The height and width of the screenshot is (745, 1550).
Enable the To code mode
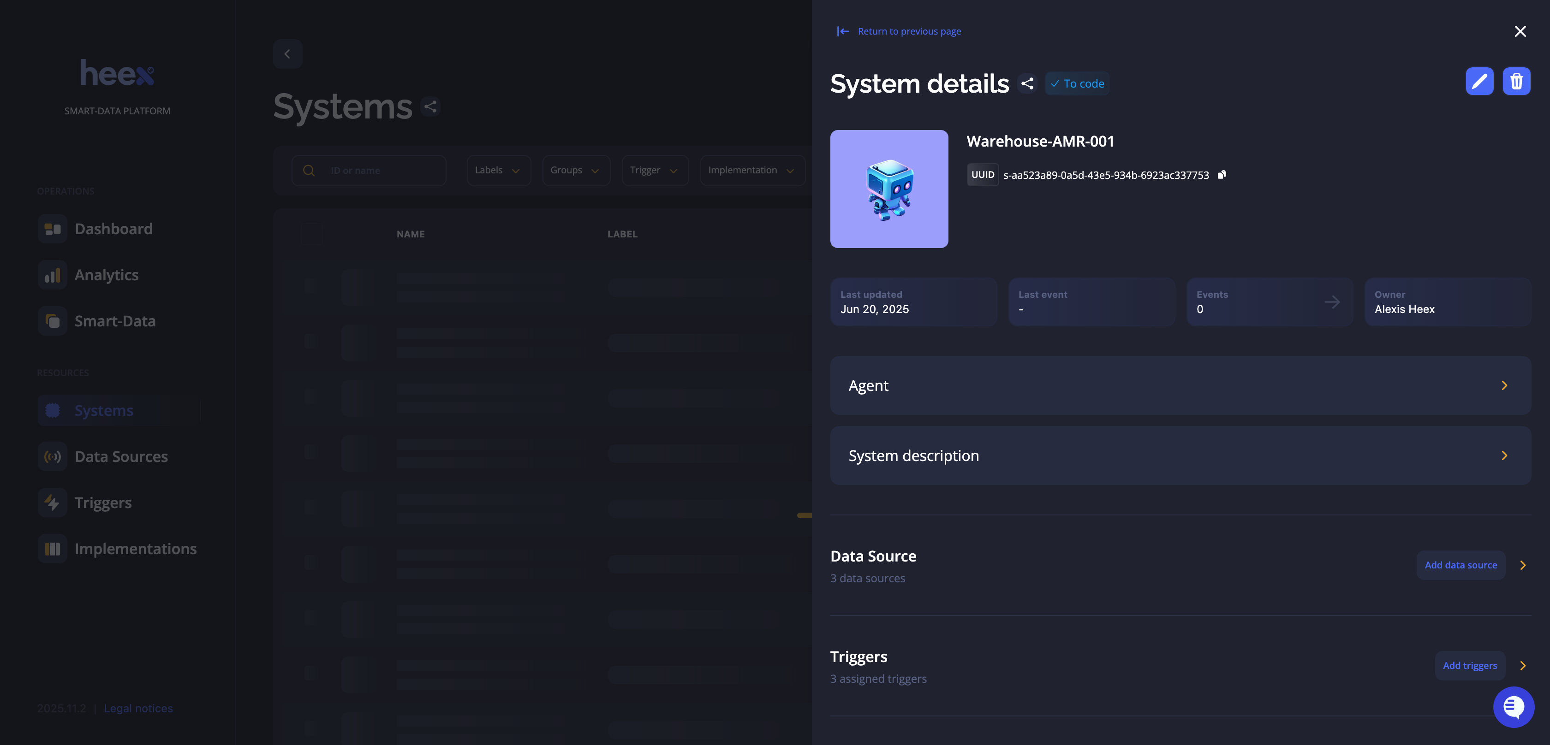point(1077,83)
